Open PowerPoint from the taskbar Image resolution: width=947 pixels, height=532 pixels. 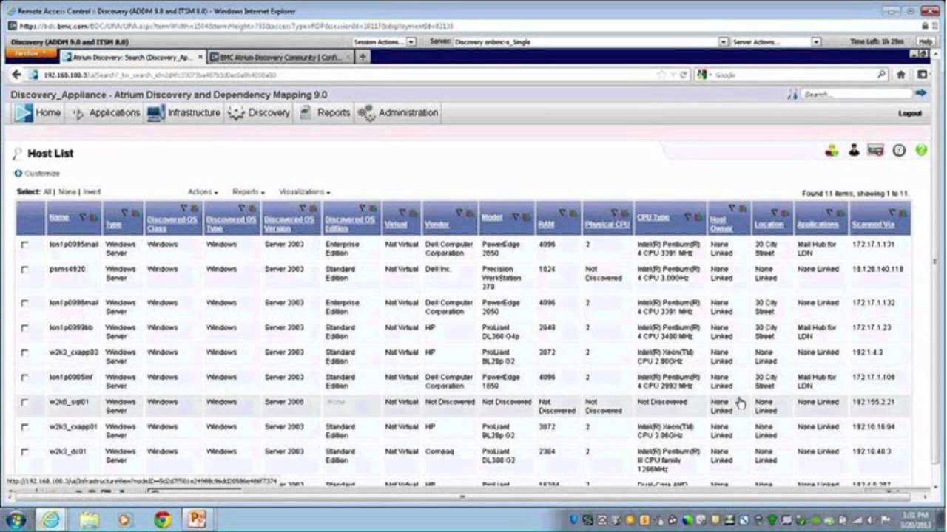197,519
